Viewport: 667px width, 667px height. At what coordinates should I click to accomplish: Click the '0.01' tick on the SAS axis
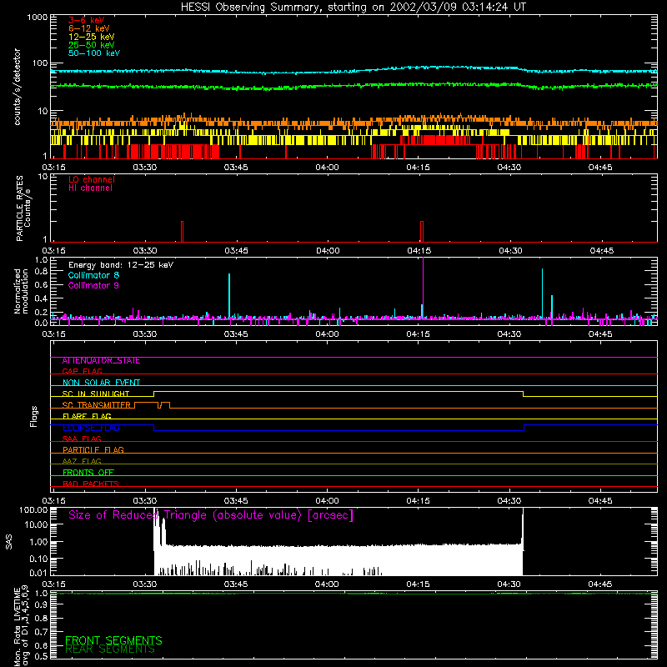coord(38,573)
